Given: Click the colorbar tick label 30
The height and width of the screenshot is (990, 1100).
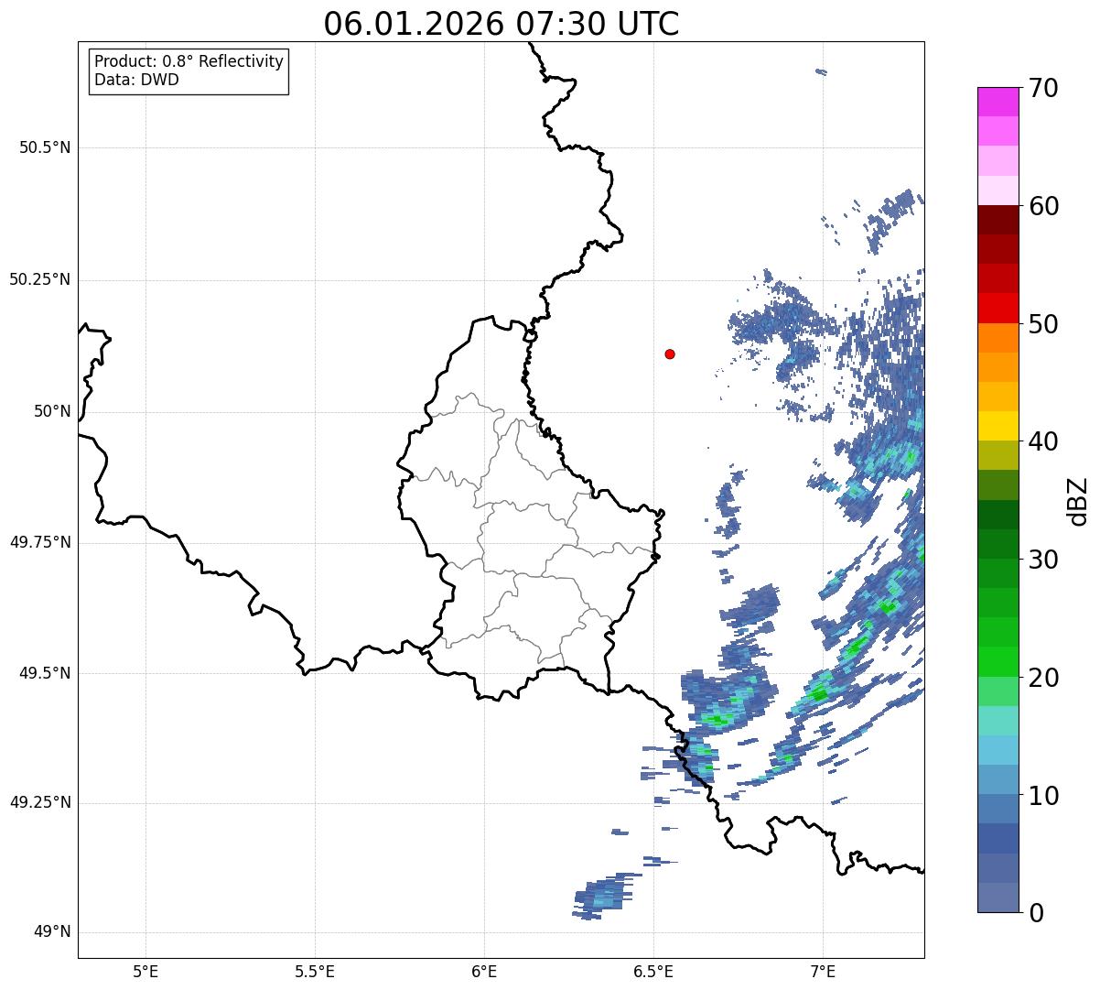Looking at the screenshot, I should click(x=1043, y=560).
